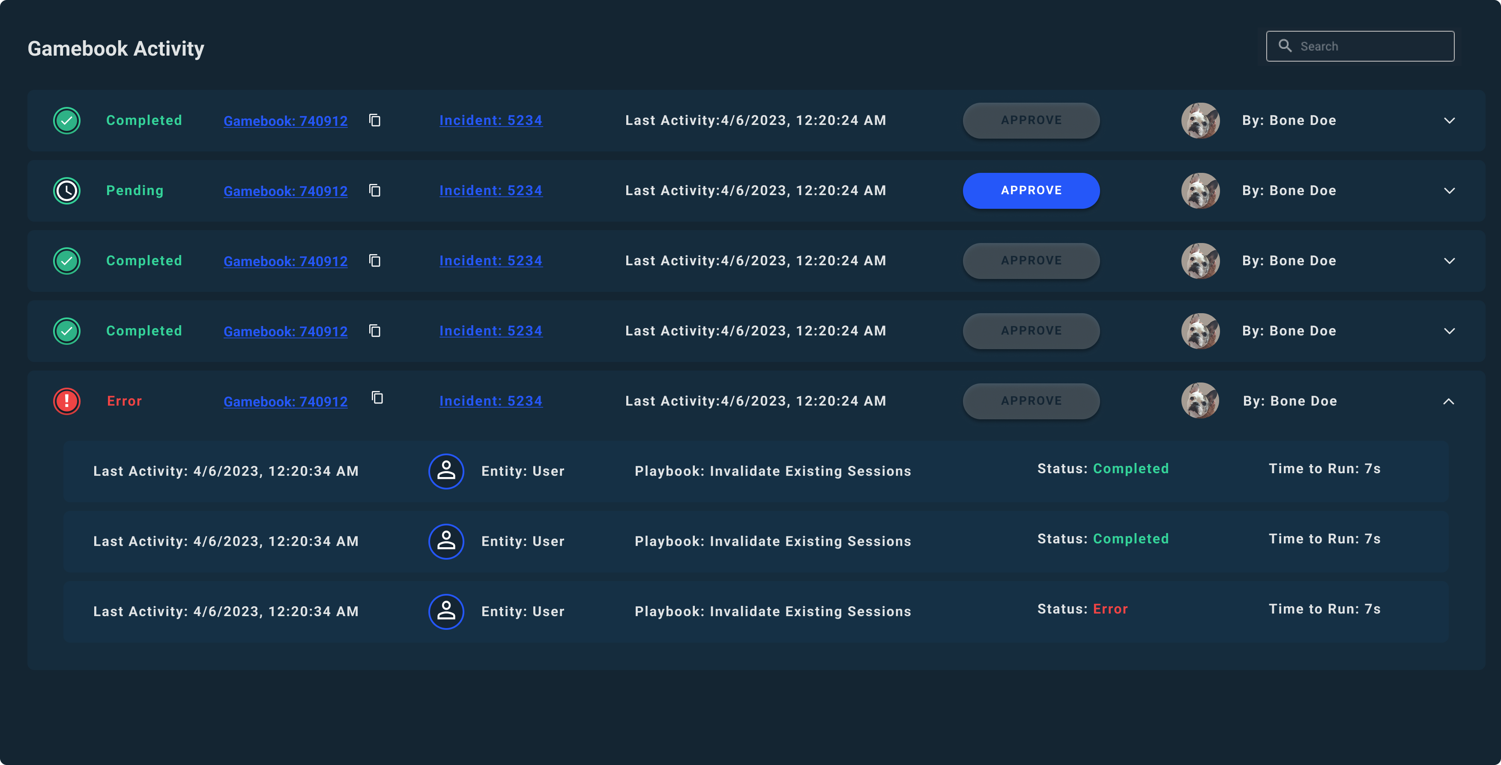This screenshot has height=765, width=1501.
Task: Click 'Last Activity: 4/6/2023, 12:20:34 AM' in Error sub-row
Action: [225, 611]
